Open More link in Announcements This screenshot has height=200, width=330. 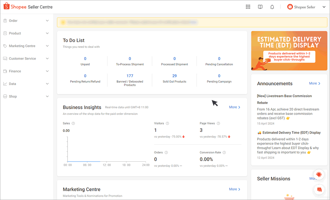[x=314, y=83]
